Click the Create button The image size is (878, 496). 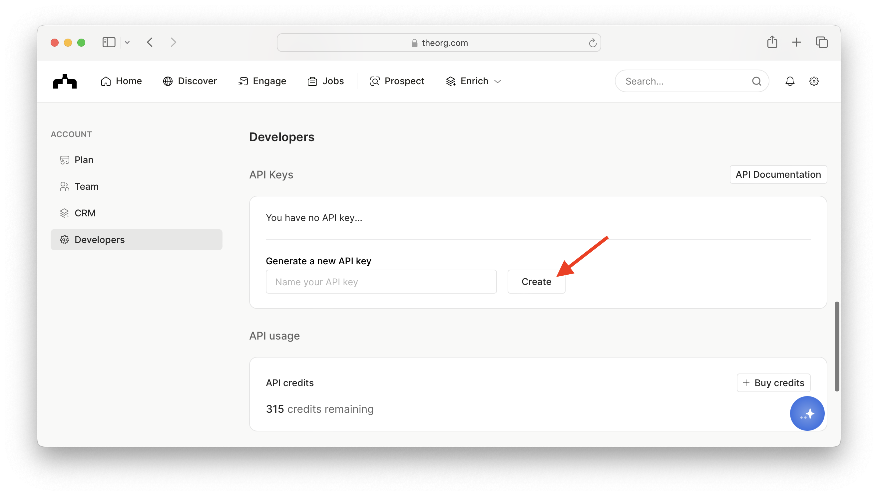(x=536, y=282)
